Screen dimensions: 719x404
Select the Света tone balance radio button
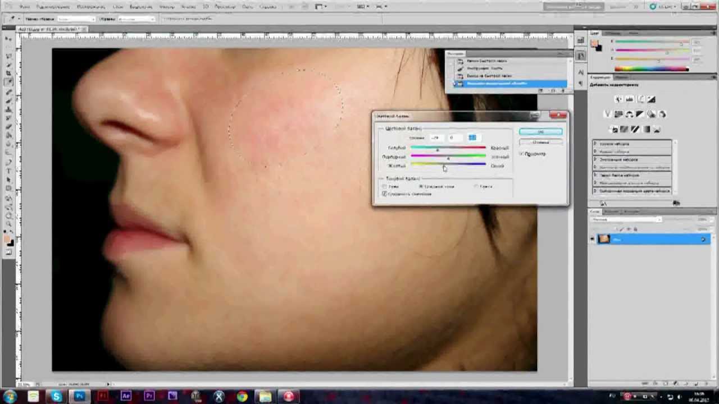[476, 186]
